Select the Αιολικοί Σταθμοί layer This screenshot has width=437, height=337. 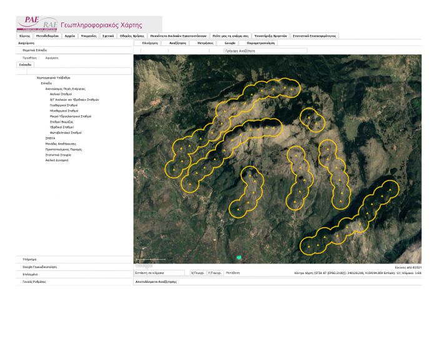61,94
